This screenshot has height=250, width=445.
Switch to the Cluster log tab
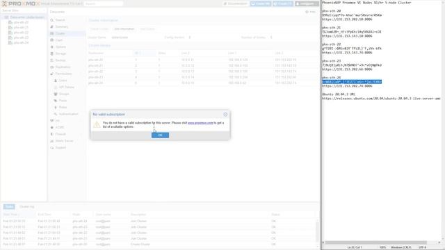tap(27, 207)
